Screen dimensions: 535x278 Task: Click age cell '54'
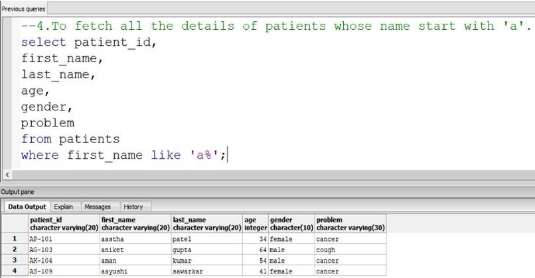click(255, 261)
